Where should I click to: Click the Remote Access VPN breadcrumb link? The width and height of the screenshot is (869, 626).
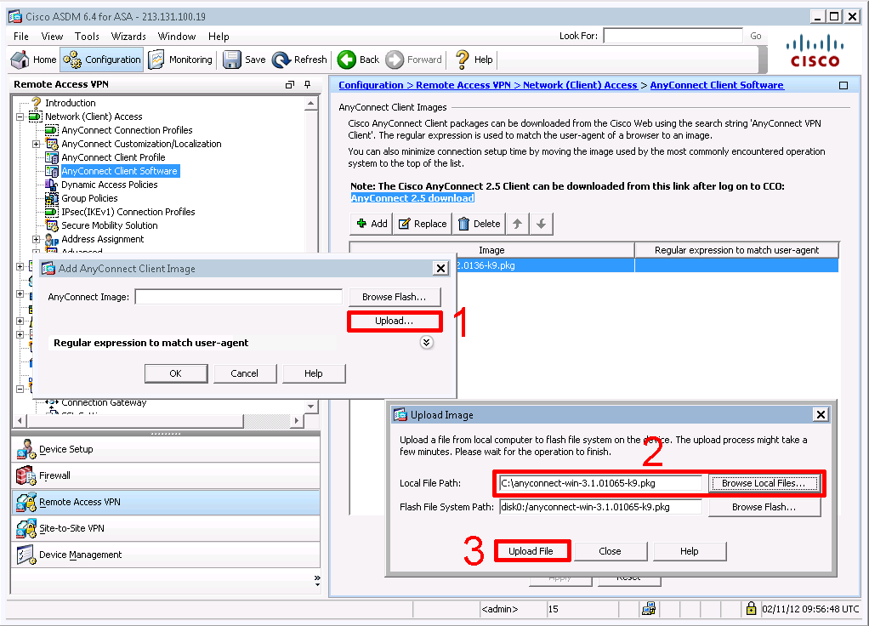[463, 85]
